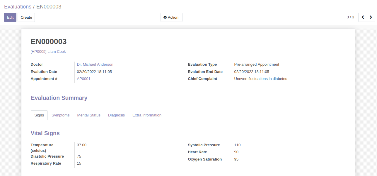377x176 pixels.
Task: Open appointment link AP0001
Action: pyautogui.click(x=83, y=79)
